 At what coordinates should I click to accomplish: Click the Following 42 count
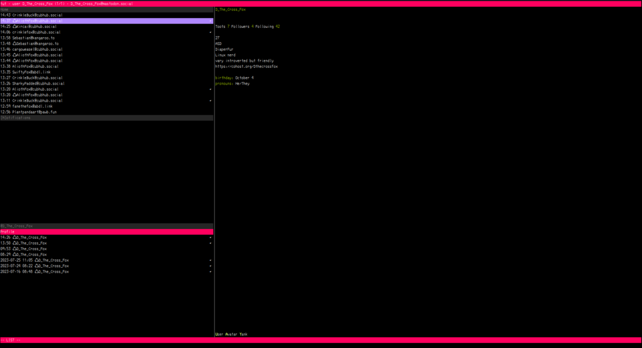(267, 27)
